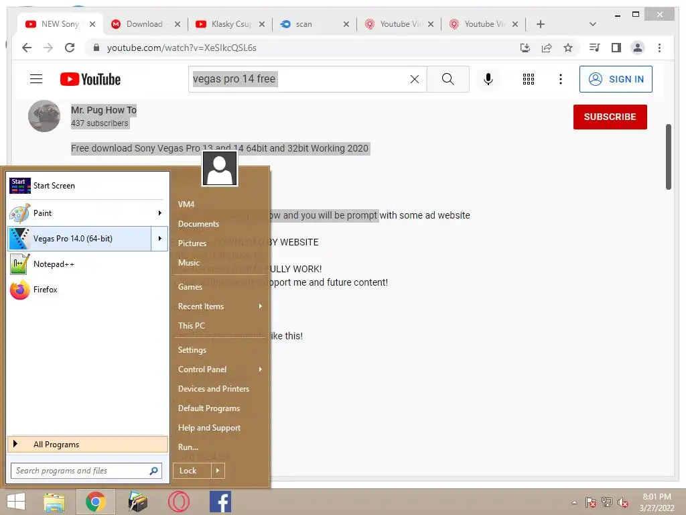The height and width of the screenshot is (515, 686).
Task: Expand the Control Panel submenu
Action: 261,369
